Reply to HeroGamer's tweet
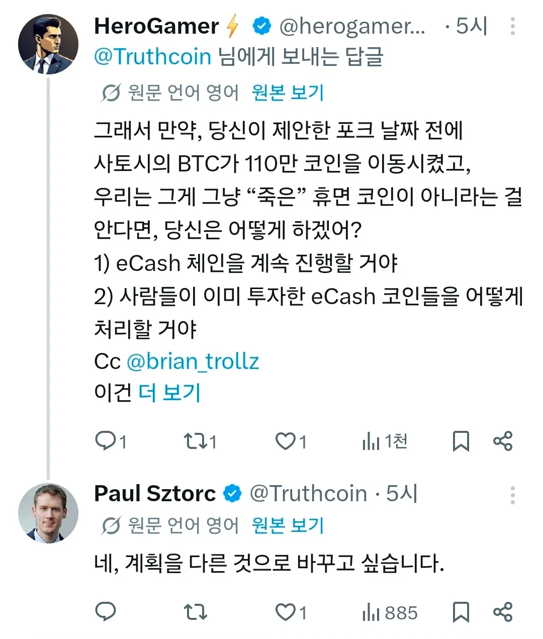The image size is (543, 639). tap(106, 441)
